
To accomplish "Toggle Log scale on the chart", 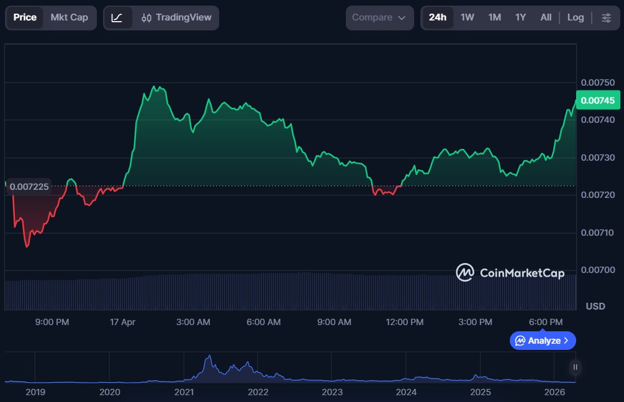I will point(575,18).
